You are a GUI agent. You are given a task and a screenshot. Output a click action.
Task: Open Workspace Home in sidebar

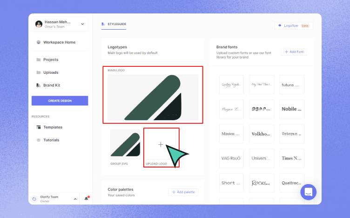tap(60, 42)
